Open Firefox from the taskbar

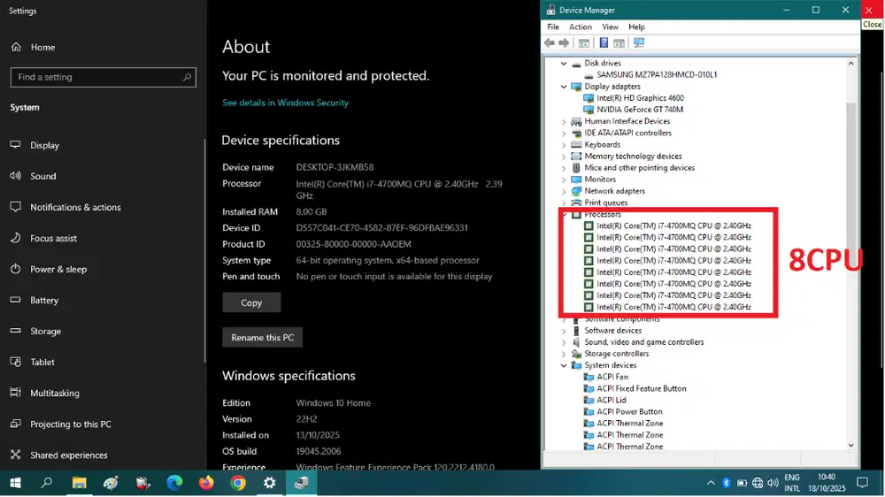pyautogui.click(x=206, y=483)
